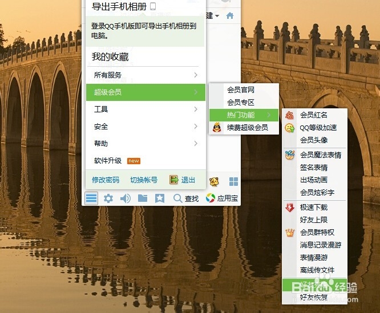Choose 会员红名 in feature list
380x313 pixels.
tap(314, 115)
